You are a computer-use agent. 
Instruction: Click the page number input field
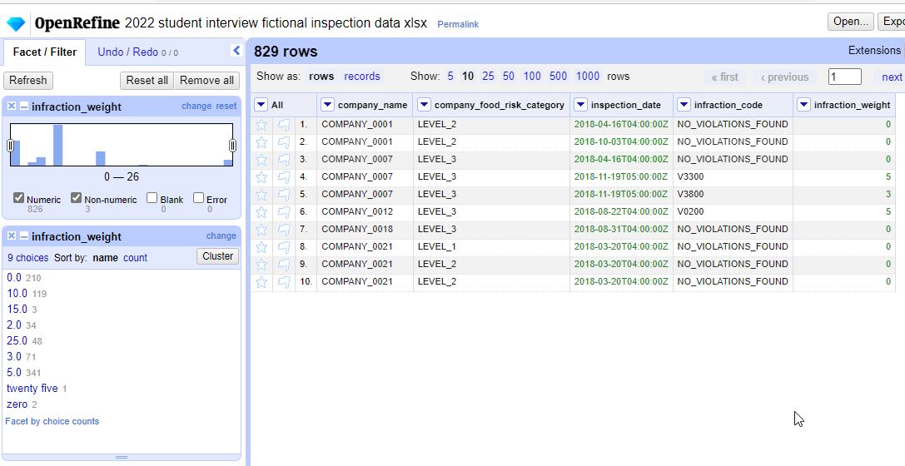845,77
